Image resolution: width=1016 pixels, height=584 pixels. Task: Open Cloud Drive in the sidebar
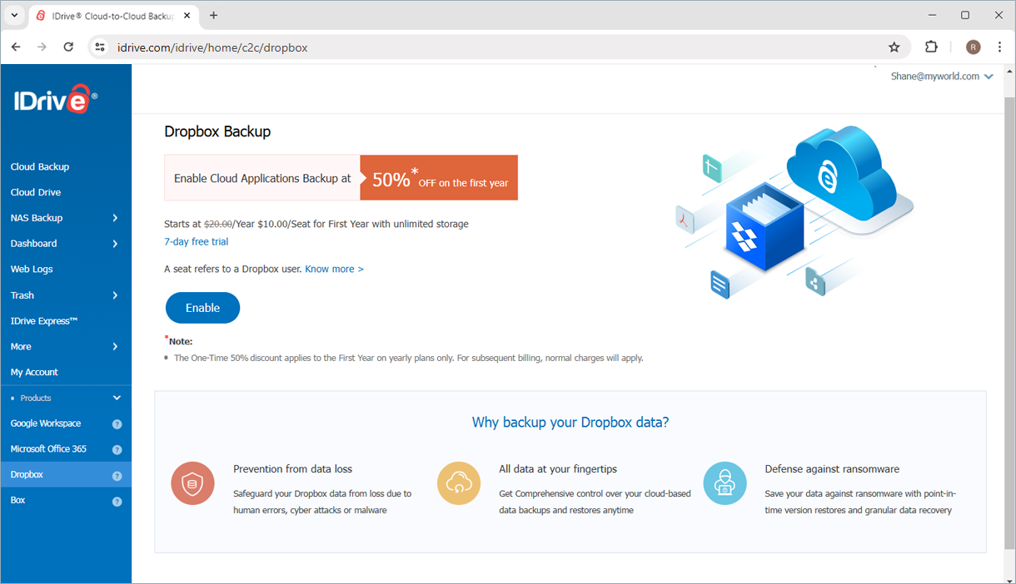point(36,193)
